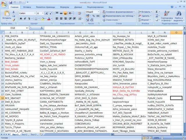This screenshot has width=186, height=140.
Task: Toggle Bold (Ж) formatting
Action: [x=21, y=18]
